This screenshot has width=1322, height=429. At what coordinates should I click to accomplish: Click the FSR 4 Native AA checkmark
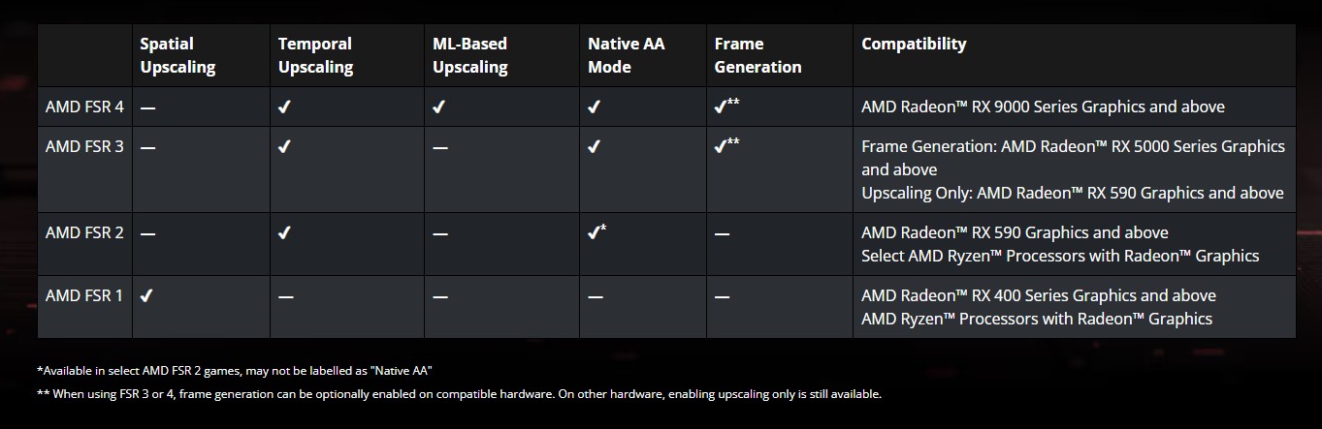pos(594,107)
